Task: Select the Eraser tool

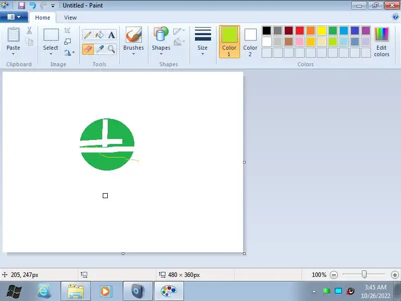Action: pyautogui.click(x=88, y=49)
